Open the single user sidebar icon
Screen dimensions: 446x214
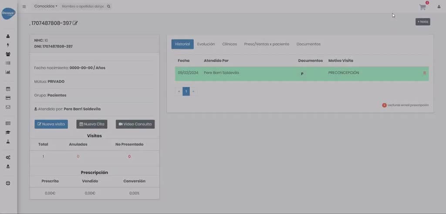(x=8, y=36)
